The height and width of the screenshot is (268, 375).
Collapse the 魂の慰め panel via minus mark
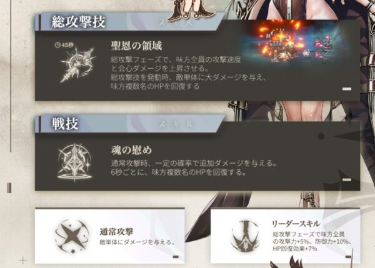tap(347, 179)
